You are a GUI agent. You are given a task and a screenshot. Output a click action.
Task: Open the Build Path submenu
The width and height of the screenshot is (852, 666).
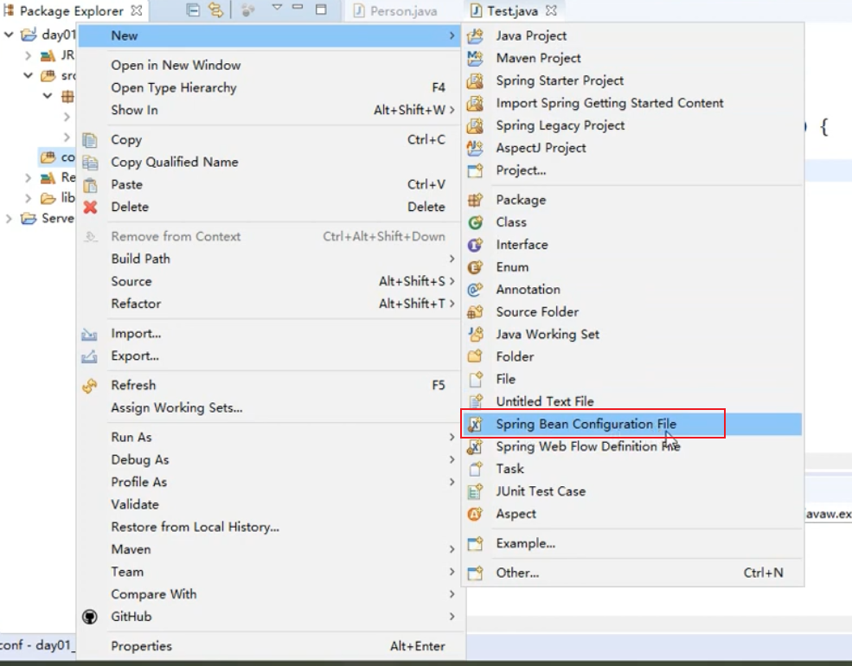(x=271, y=259)
